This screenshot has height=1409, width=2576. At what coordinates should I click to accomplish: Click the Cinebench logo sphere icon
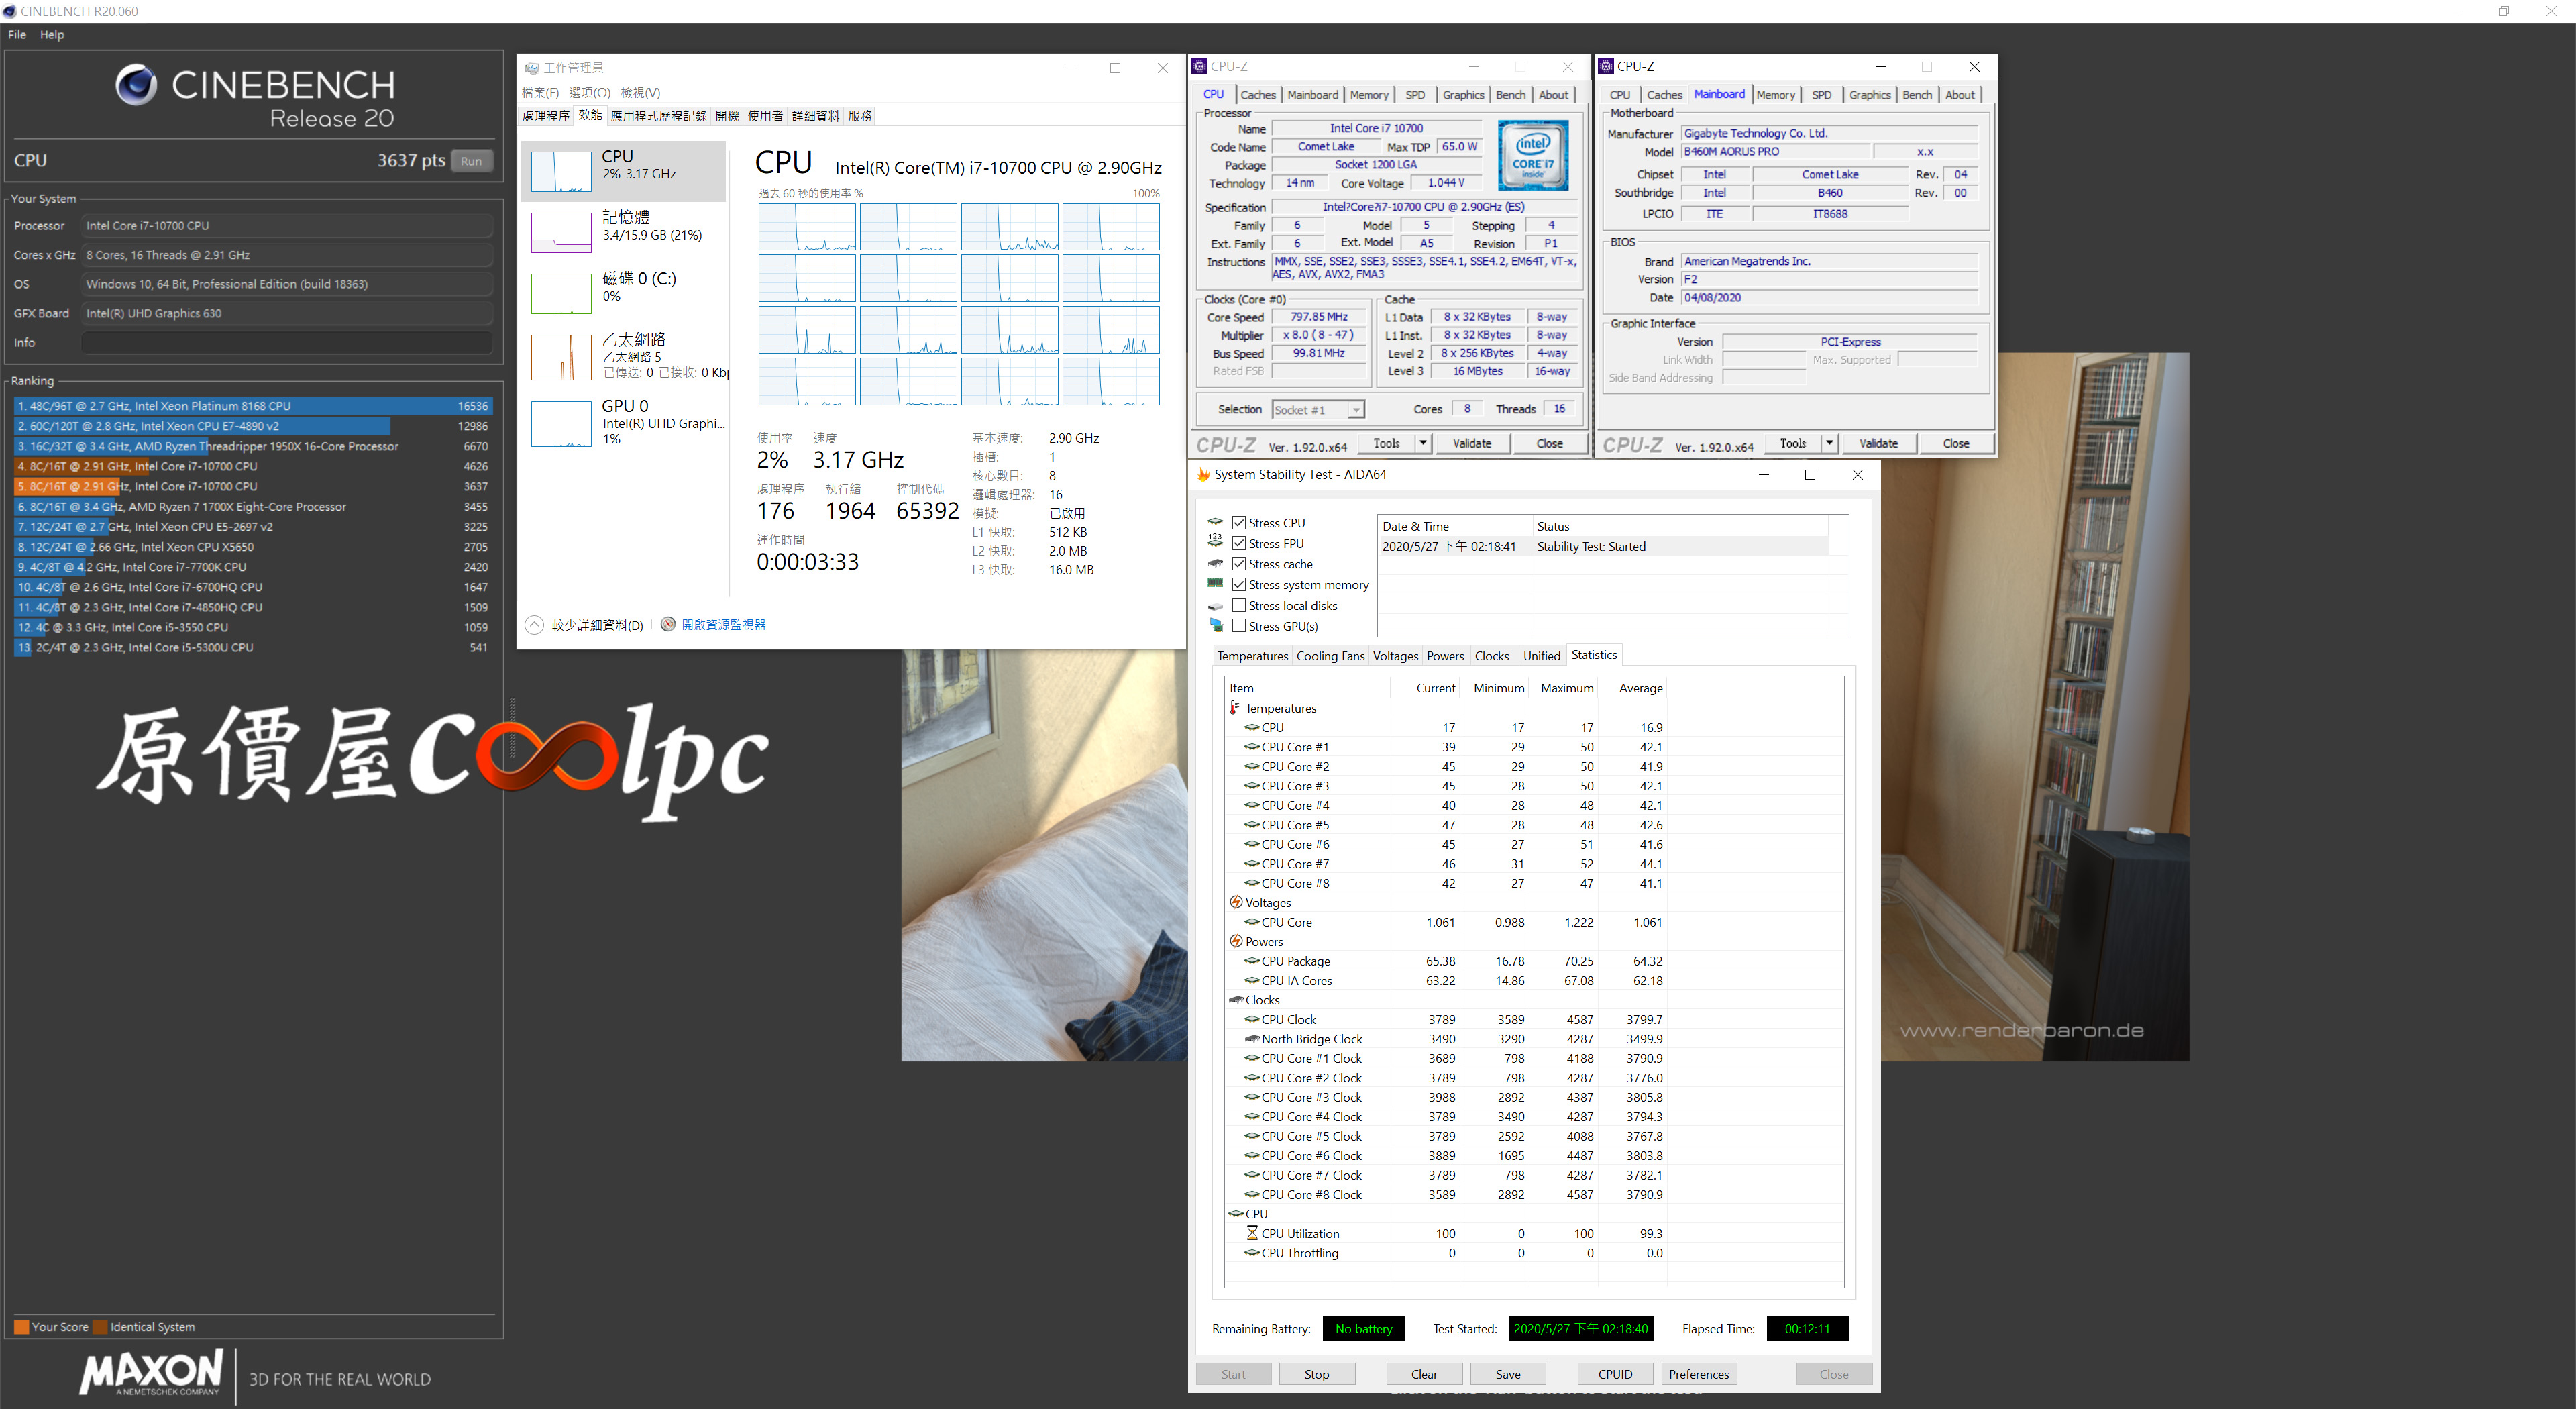tap(136, 85)
